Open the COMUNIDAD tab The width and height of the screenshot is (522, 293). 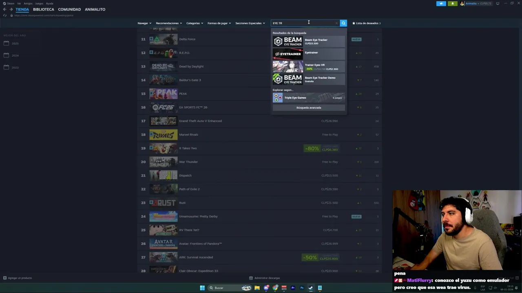(x=69, y=9)
